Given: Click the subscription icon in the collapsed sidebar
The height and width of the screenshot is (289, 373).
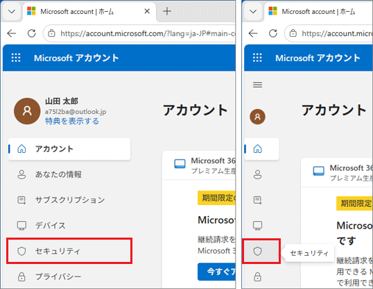Looking at the screenshot, I should [x=257, y=200].
